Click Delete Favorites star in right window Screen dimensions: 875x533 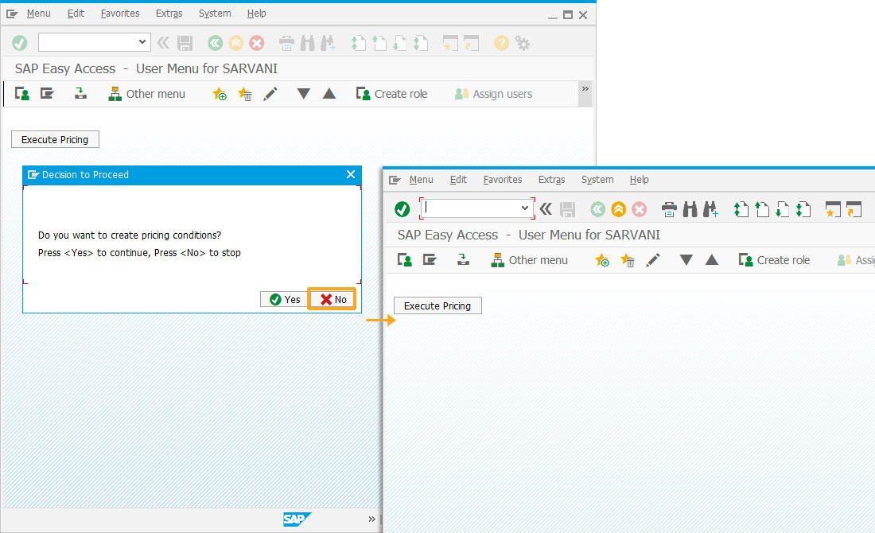click(x=628, y=260)
